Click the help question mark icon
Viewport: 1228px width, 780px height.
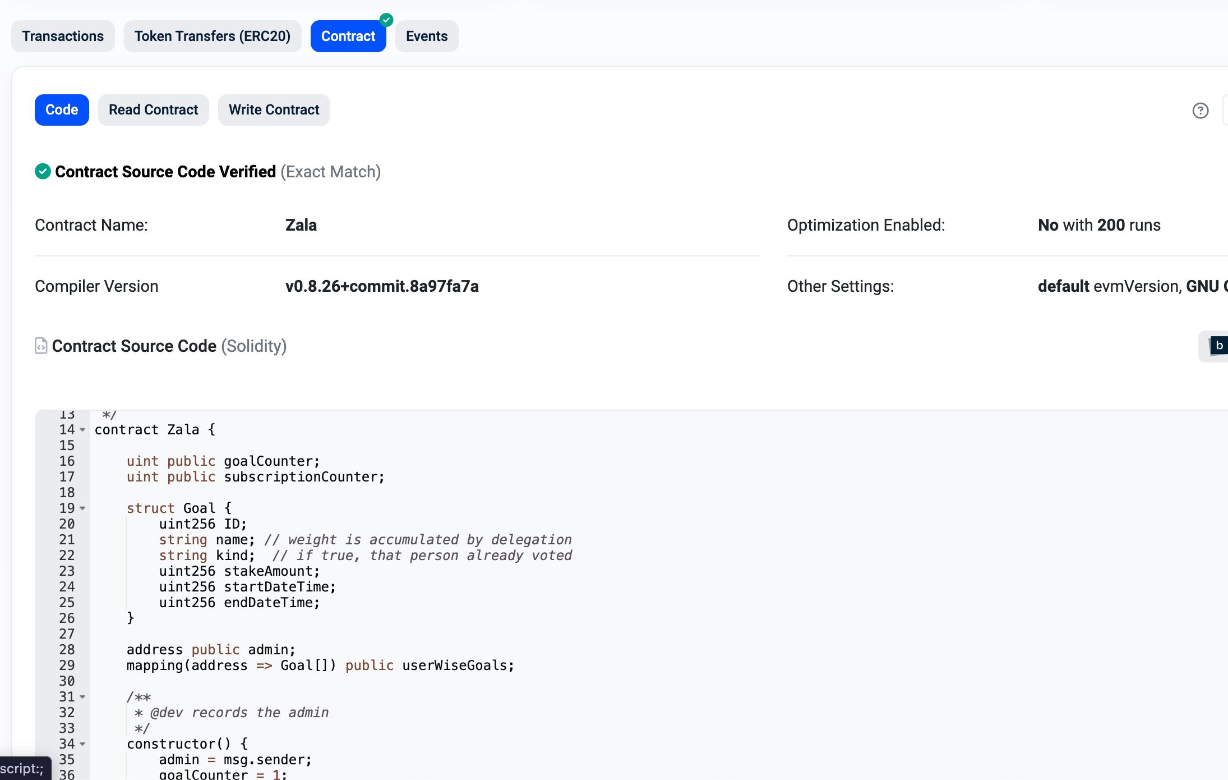click(1201, 111)
